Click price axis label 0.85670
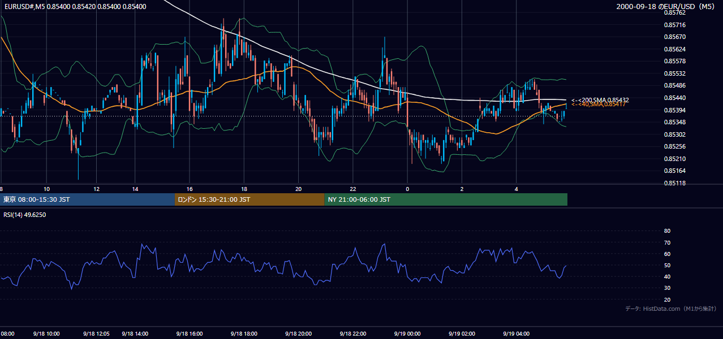The image size is (723, 339). click(675, 37)
